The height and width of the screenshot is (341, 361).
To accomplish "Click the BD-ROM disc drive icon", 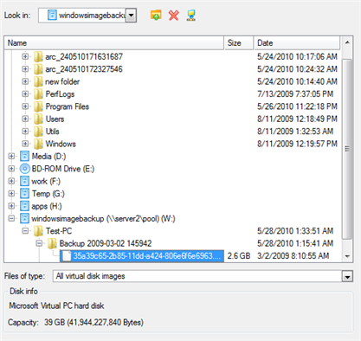I will click(24, 169).
